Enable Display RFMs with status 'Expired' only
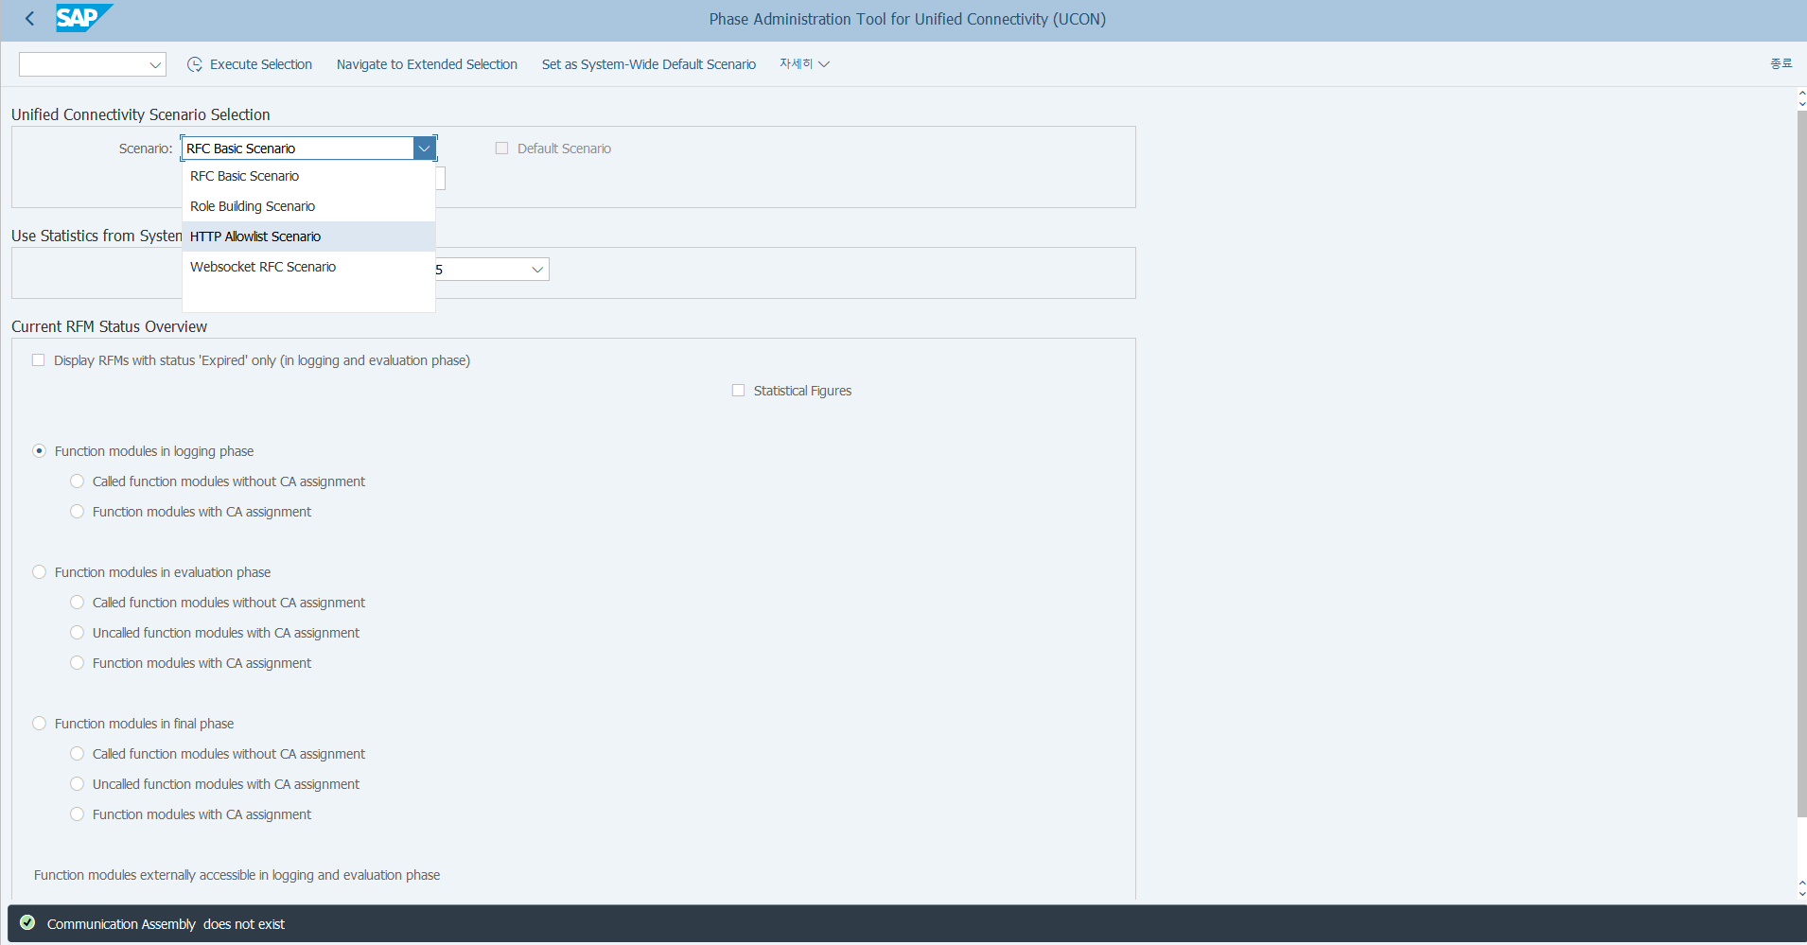 [39, 360]
